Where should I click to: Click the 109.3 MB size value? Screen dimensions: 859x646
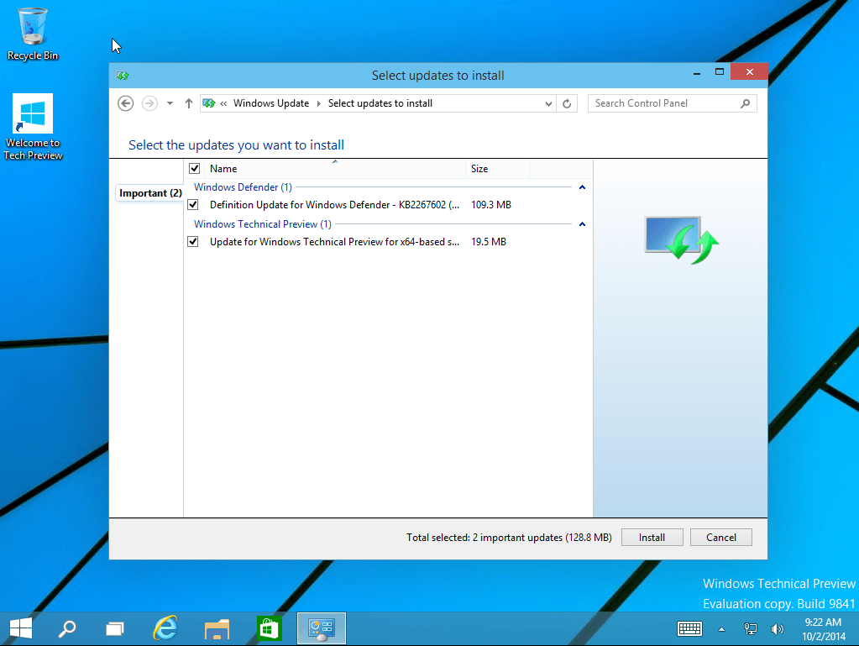(x=491, y=205)
